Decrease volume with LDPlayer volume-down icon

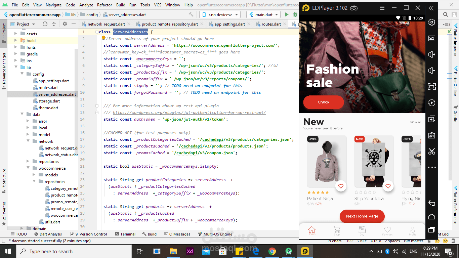click(x=432, y=71)
